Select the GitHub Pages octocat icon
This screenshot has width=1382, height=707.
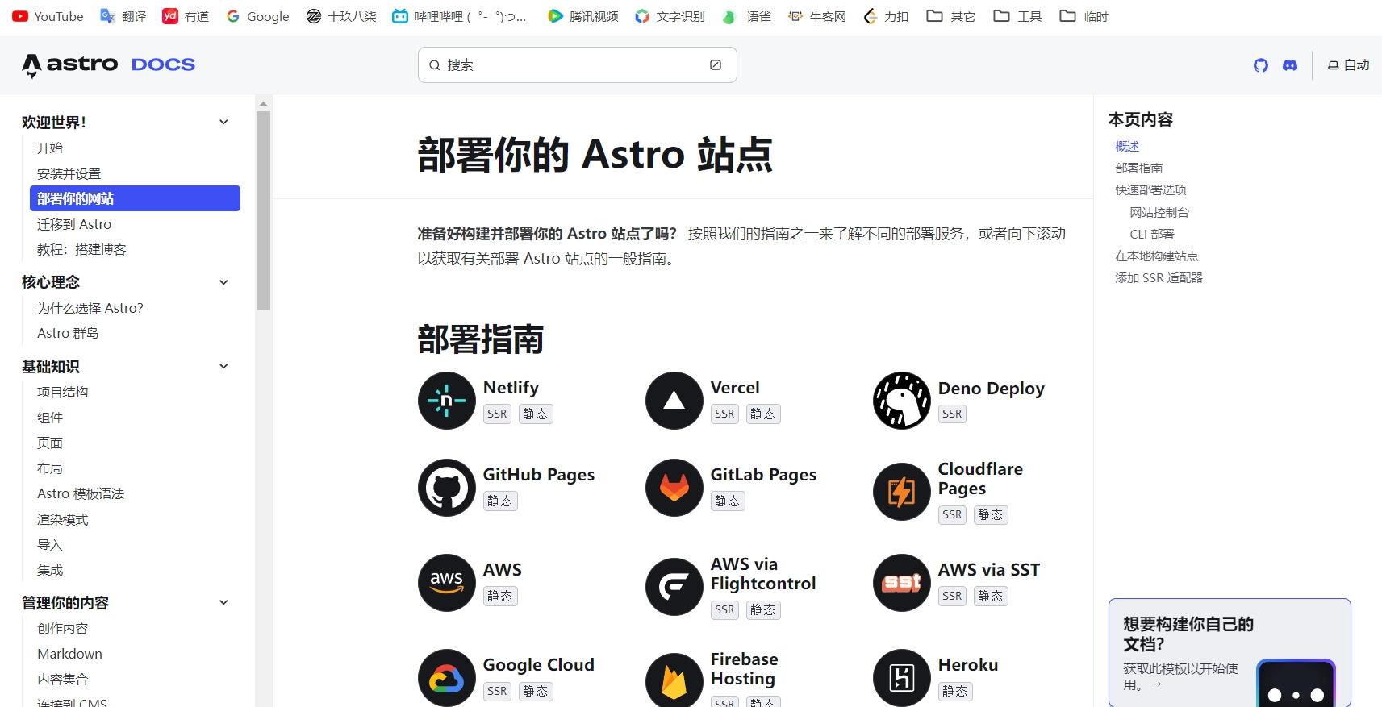tap(446, 488)
